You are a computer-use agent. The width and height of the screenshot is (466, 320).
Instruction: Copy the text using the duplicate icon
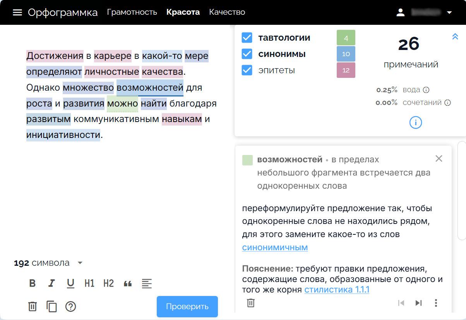(x=51, y=306)
